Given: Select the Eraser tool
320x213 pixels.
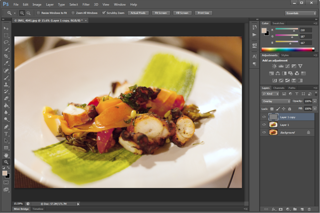Looking at the screenshot, I should point(6,98).
